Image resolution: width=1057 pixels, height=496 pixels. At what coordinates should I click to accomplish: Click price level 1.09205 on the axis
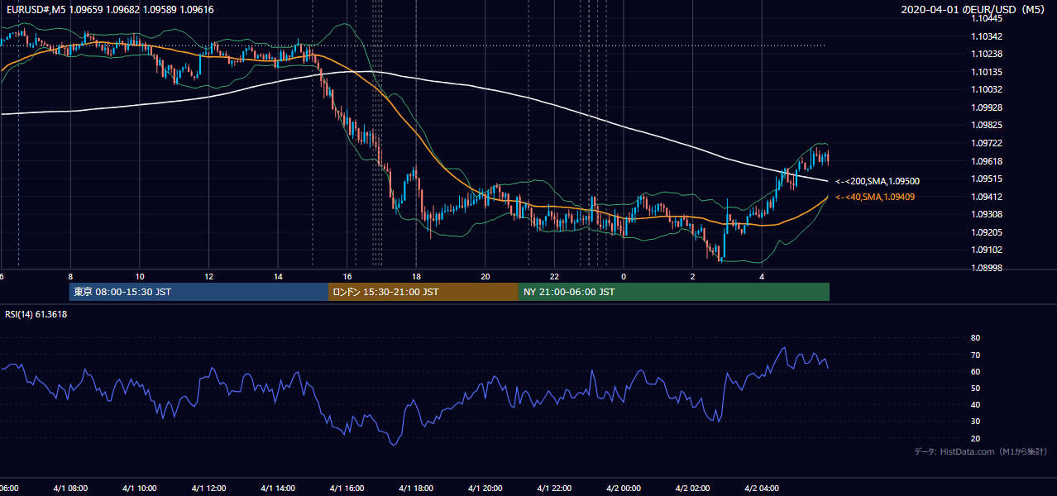point(987,232)
